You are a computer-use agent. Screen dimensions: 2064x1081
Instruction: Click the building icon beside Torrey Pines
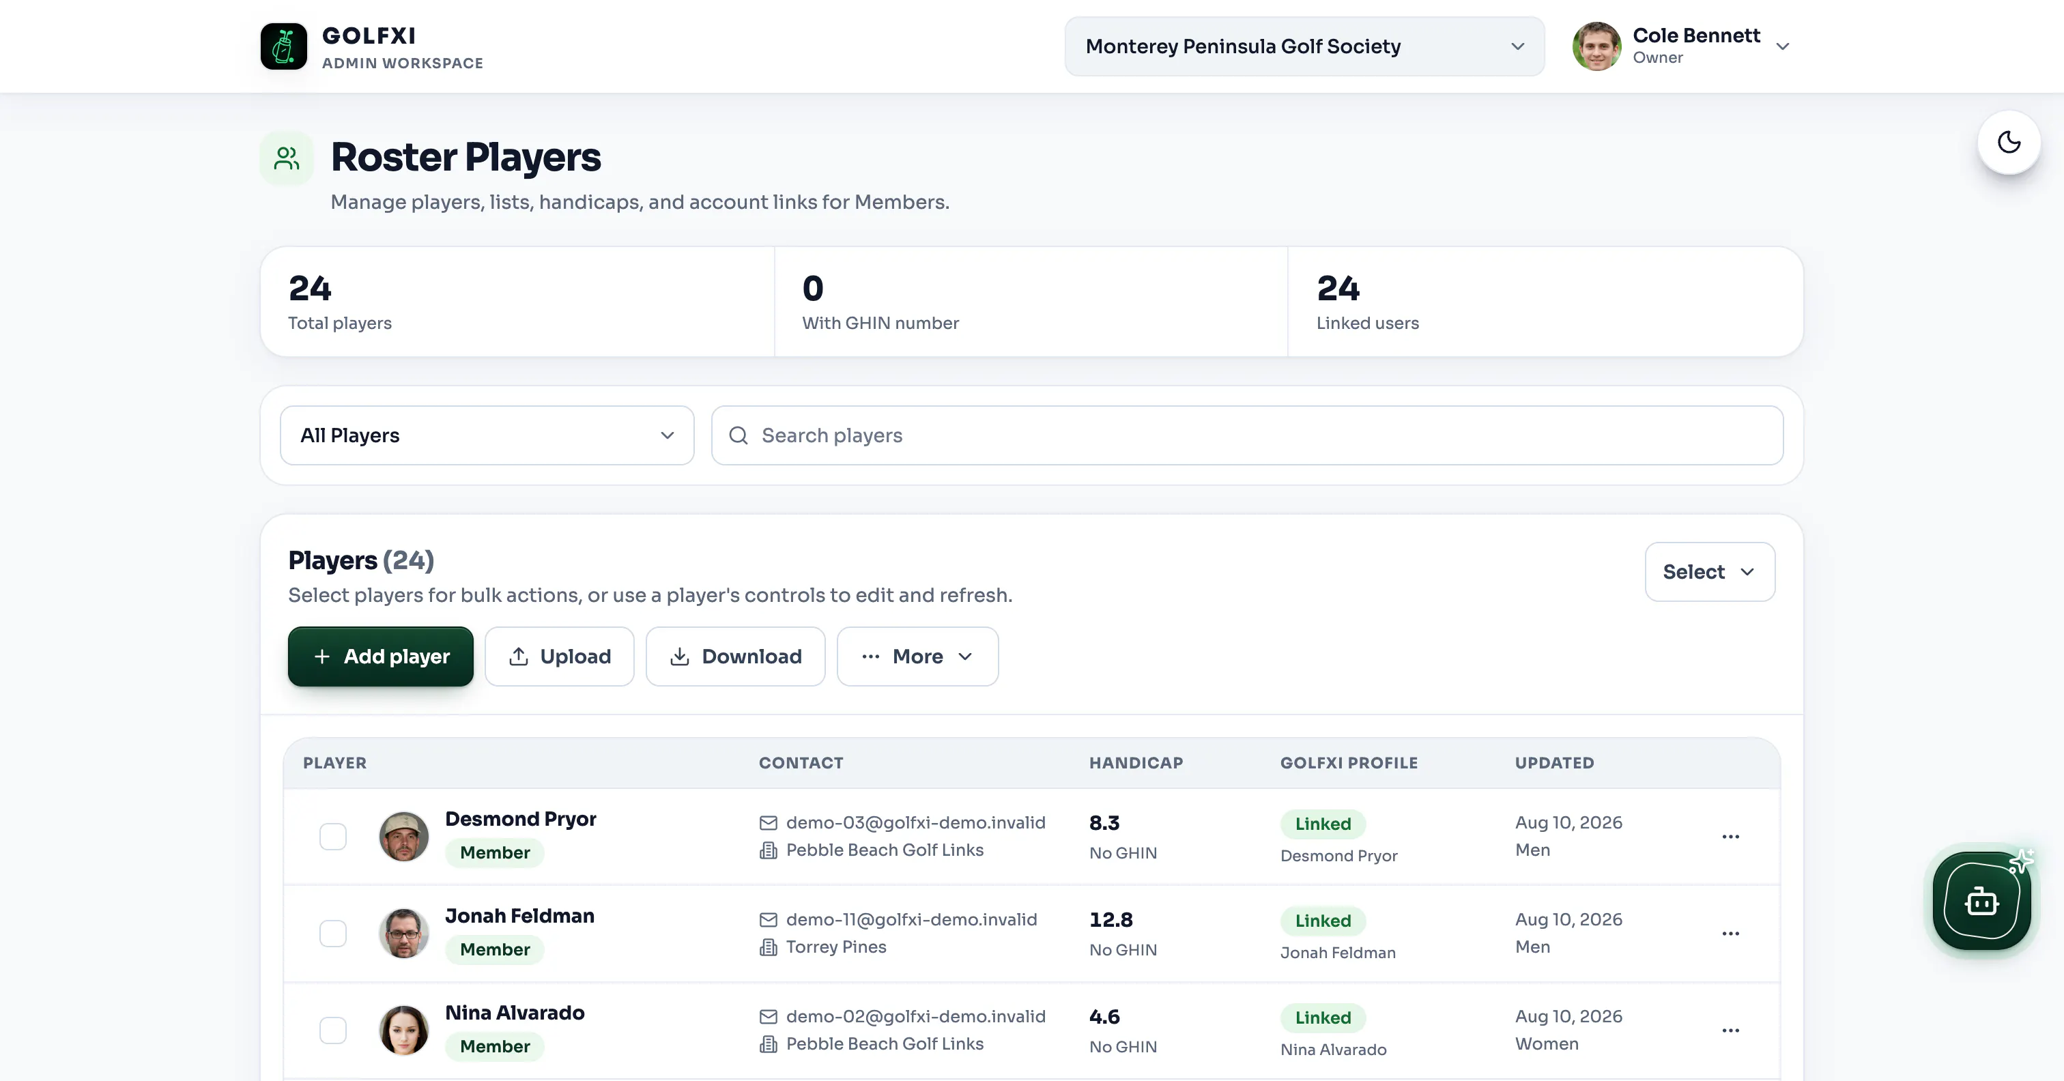pos(769,947)
